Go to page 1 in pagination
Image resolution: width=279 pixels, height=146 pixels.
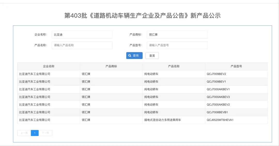tap(35, 133)
